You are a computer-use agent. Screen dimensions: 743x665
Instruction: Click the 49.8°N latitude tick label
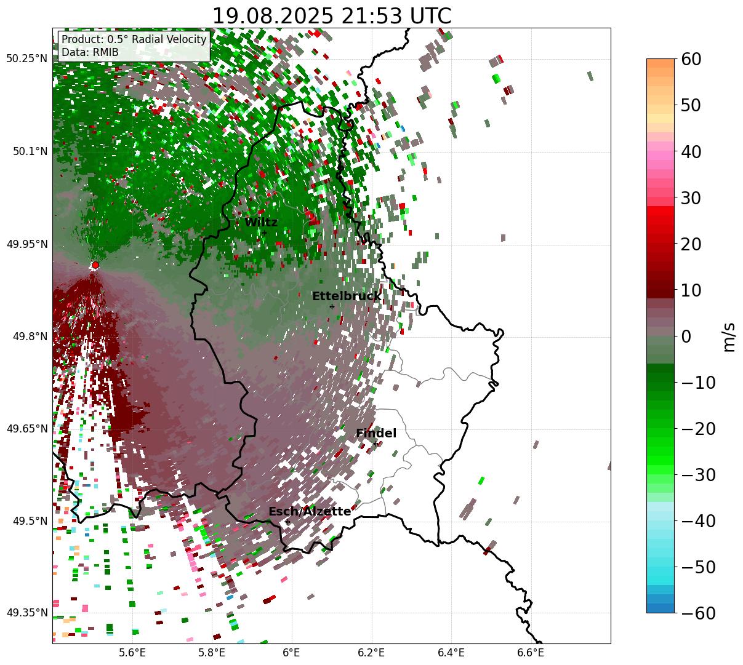(30, 336)
